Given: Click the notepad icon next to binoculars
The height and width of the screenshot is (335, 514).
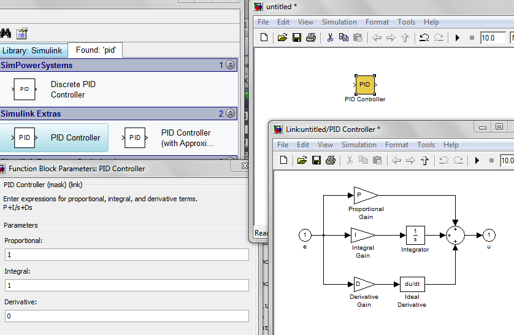Looking at the screenshot, I should coord(22,33).
